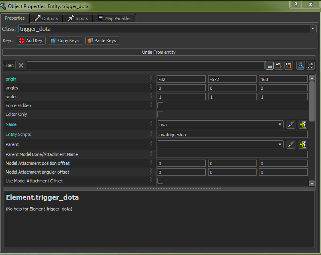Enable the Force Hidden checkbox

coord(160,105)
